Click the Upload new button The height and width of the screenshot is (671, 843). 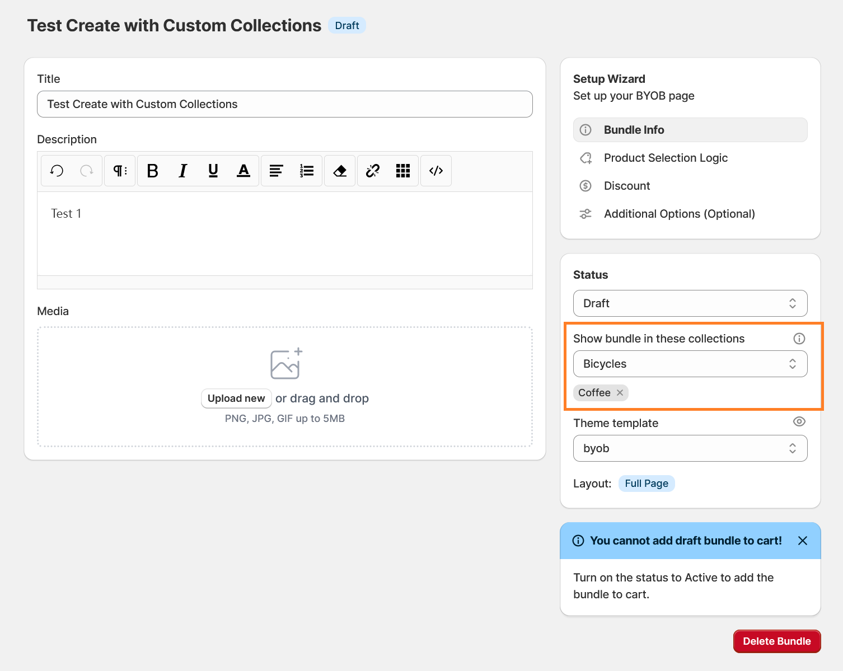(236, 398)
